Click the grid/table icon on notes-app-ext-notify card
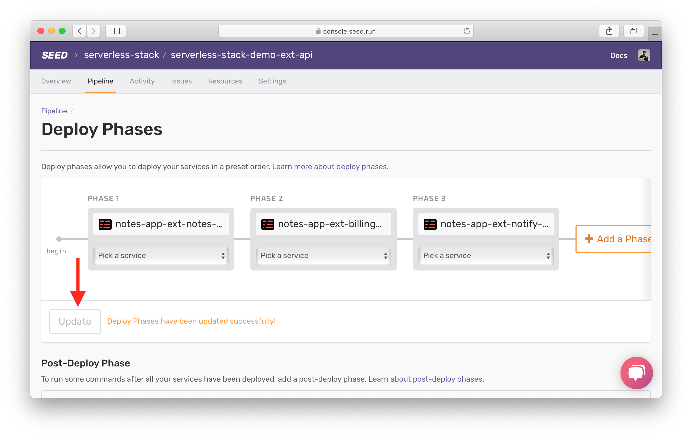692x438 pixels. [x=429, y=224]
